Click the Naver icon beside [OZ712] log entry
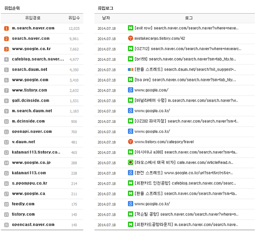257x234 pixels. (x=131, y=49)
